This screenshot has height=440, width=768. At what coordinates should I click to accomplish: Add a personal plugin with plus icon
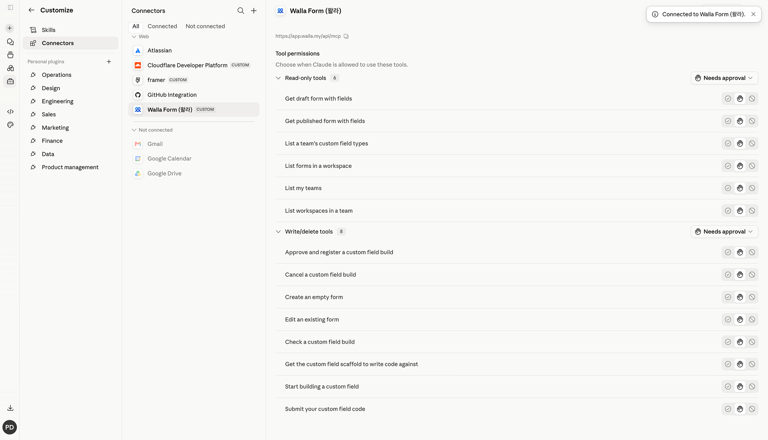point(109,62)
